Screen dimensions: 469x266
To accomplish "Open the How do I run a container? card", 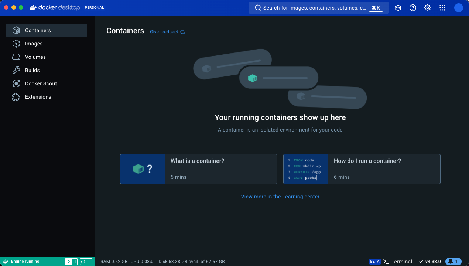I will tap(362, 169).
